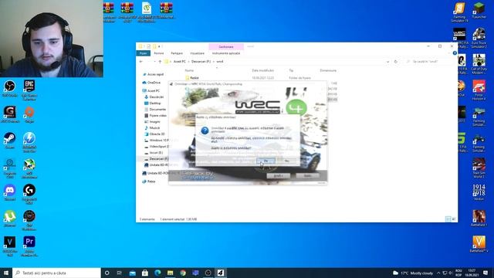Open Muzică in the navigation pane
Screen dimensions: 494x278
[152, 128]
